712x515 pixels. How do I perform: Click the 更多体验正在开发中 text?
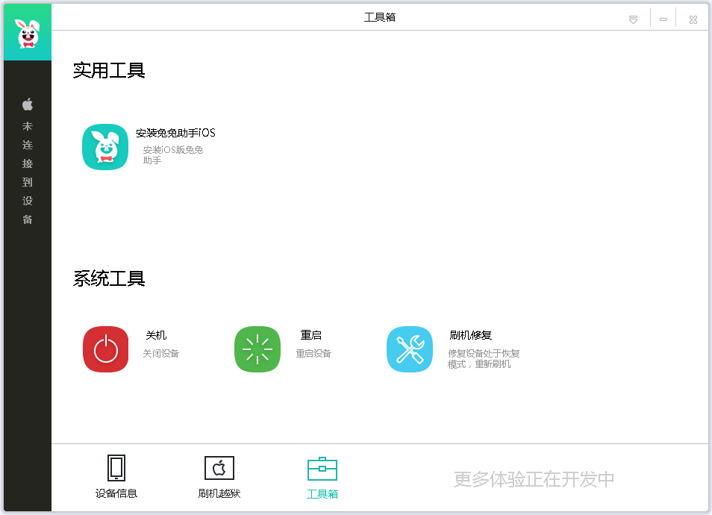pyautogui.click(x=533, y=478)
